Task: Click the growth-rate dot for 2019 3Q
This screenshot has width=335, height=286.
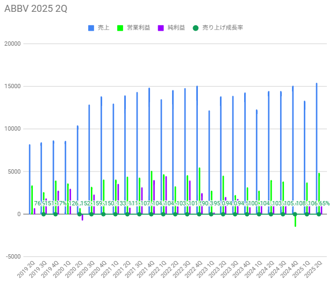Action: [x=44, y=214]
